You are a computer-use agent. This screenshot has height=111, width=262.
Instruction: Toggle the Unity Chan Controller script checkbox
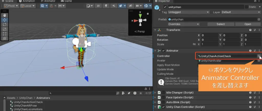163,107
